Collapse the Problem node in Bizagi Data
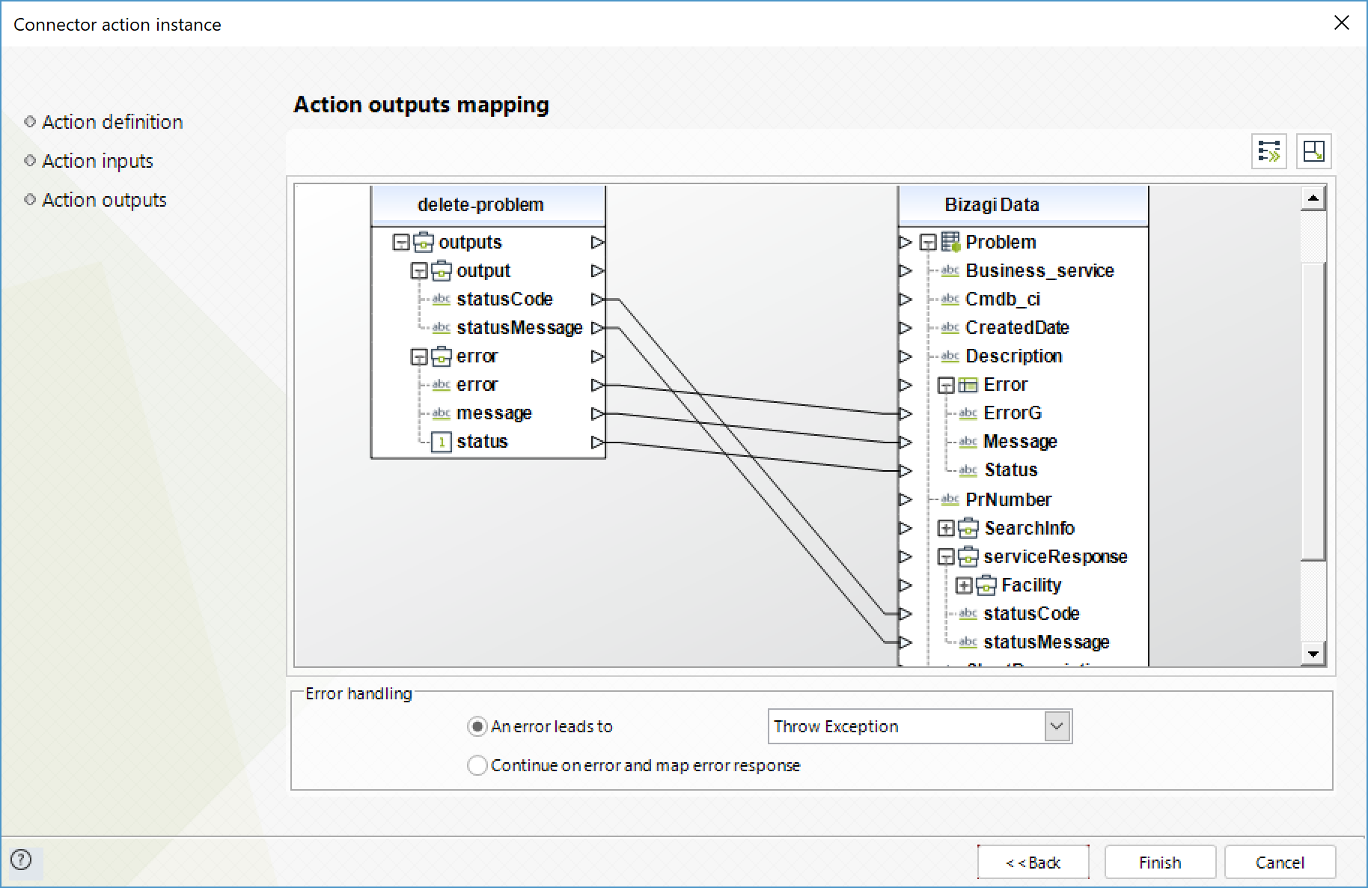Viewport: 1368px width, 888px height. (x=928, y=242)
